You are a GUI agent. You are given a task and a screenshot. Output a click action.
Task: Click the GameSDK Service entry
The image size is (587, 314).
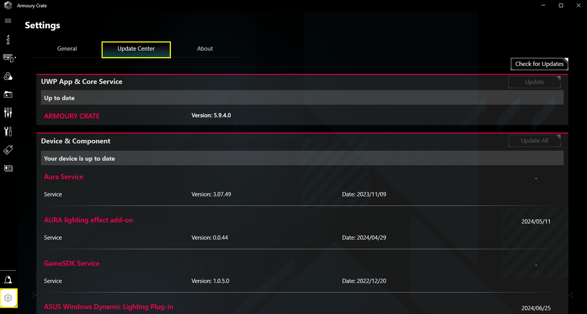coord(72,263)
